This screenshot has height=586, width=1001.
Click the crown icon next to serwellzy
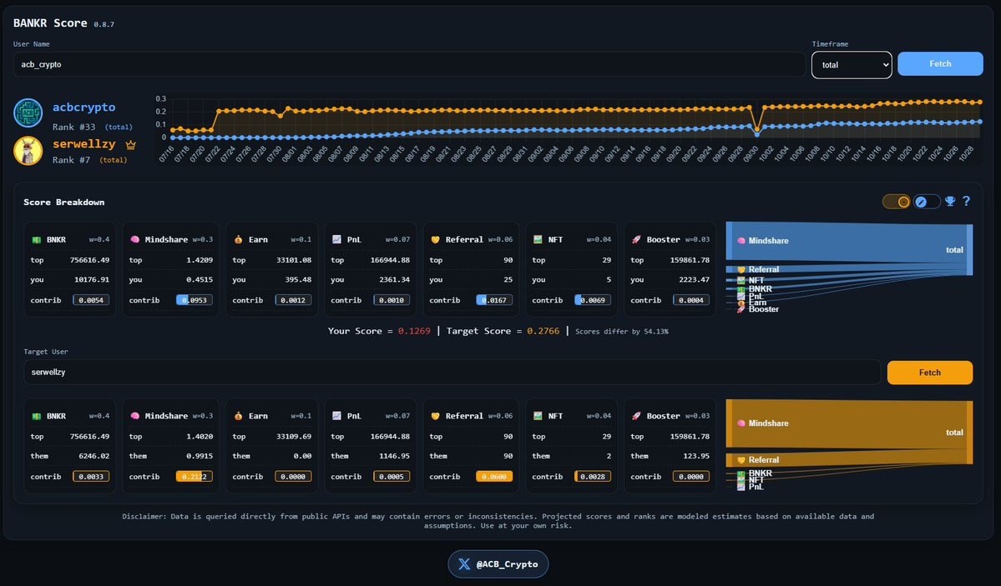point(130,145)
